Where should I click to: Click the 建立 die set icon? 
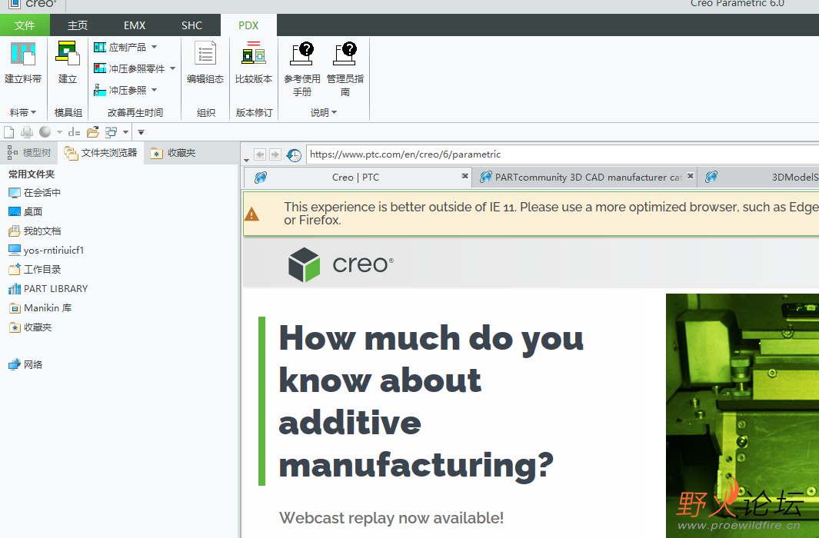pos(68,53)
